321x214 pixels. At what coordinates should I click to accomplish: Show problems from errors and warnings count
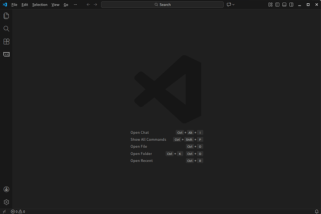[18, 212]
